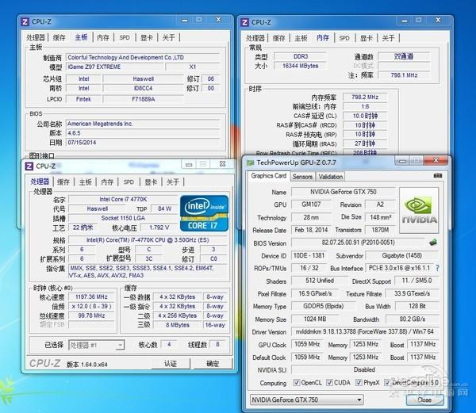This screenshot has height=413, width=476.
Task: Open 关于 tab in processor CPU-Z window
Action: click(x=173, y=182)
